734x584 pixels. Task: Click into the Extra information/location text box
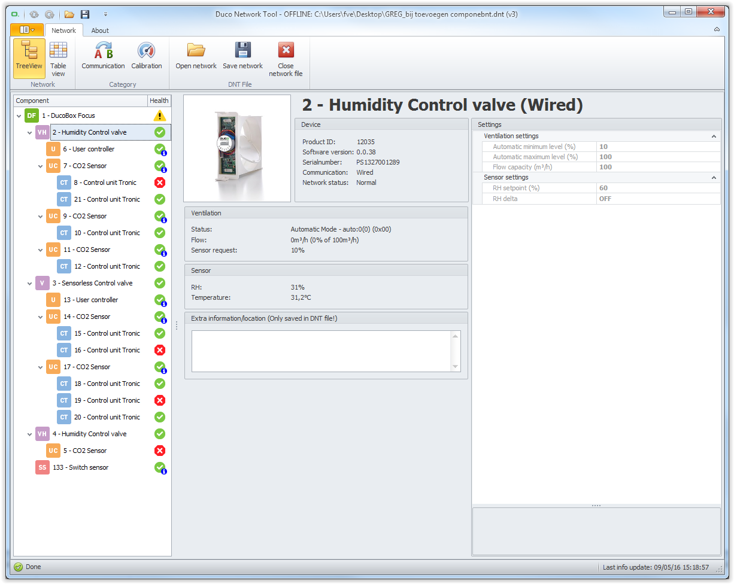[321, 351]
